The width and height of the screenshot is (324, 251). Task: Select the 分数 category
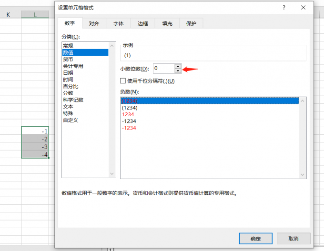click(85, 93)
